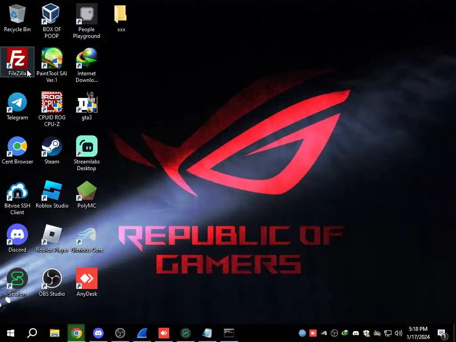The image size is (456, 342).
Task: Select the PaintTool SAI Ver.1 shortcut
Action: click(52, 65)
